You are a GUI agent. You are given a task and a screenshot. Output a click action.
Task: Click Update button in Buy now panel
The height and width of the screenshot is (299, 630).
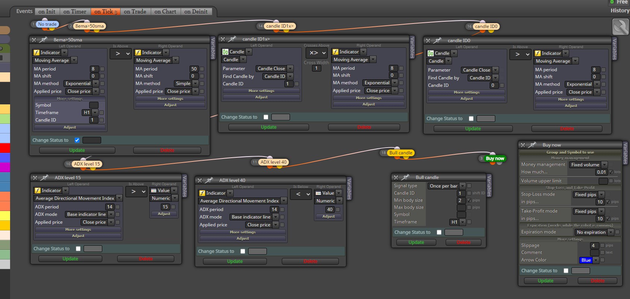[546, 281]
